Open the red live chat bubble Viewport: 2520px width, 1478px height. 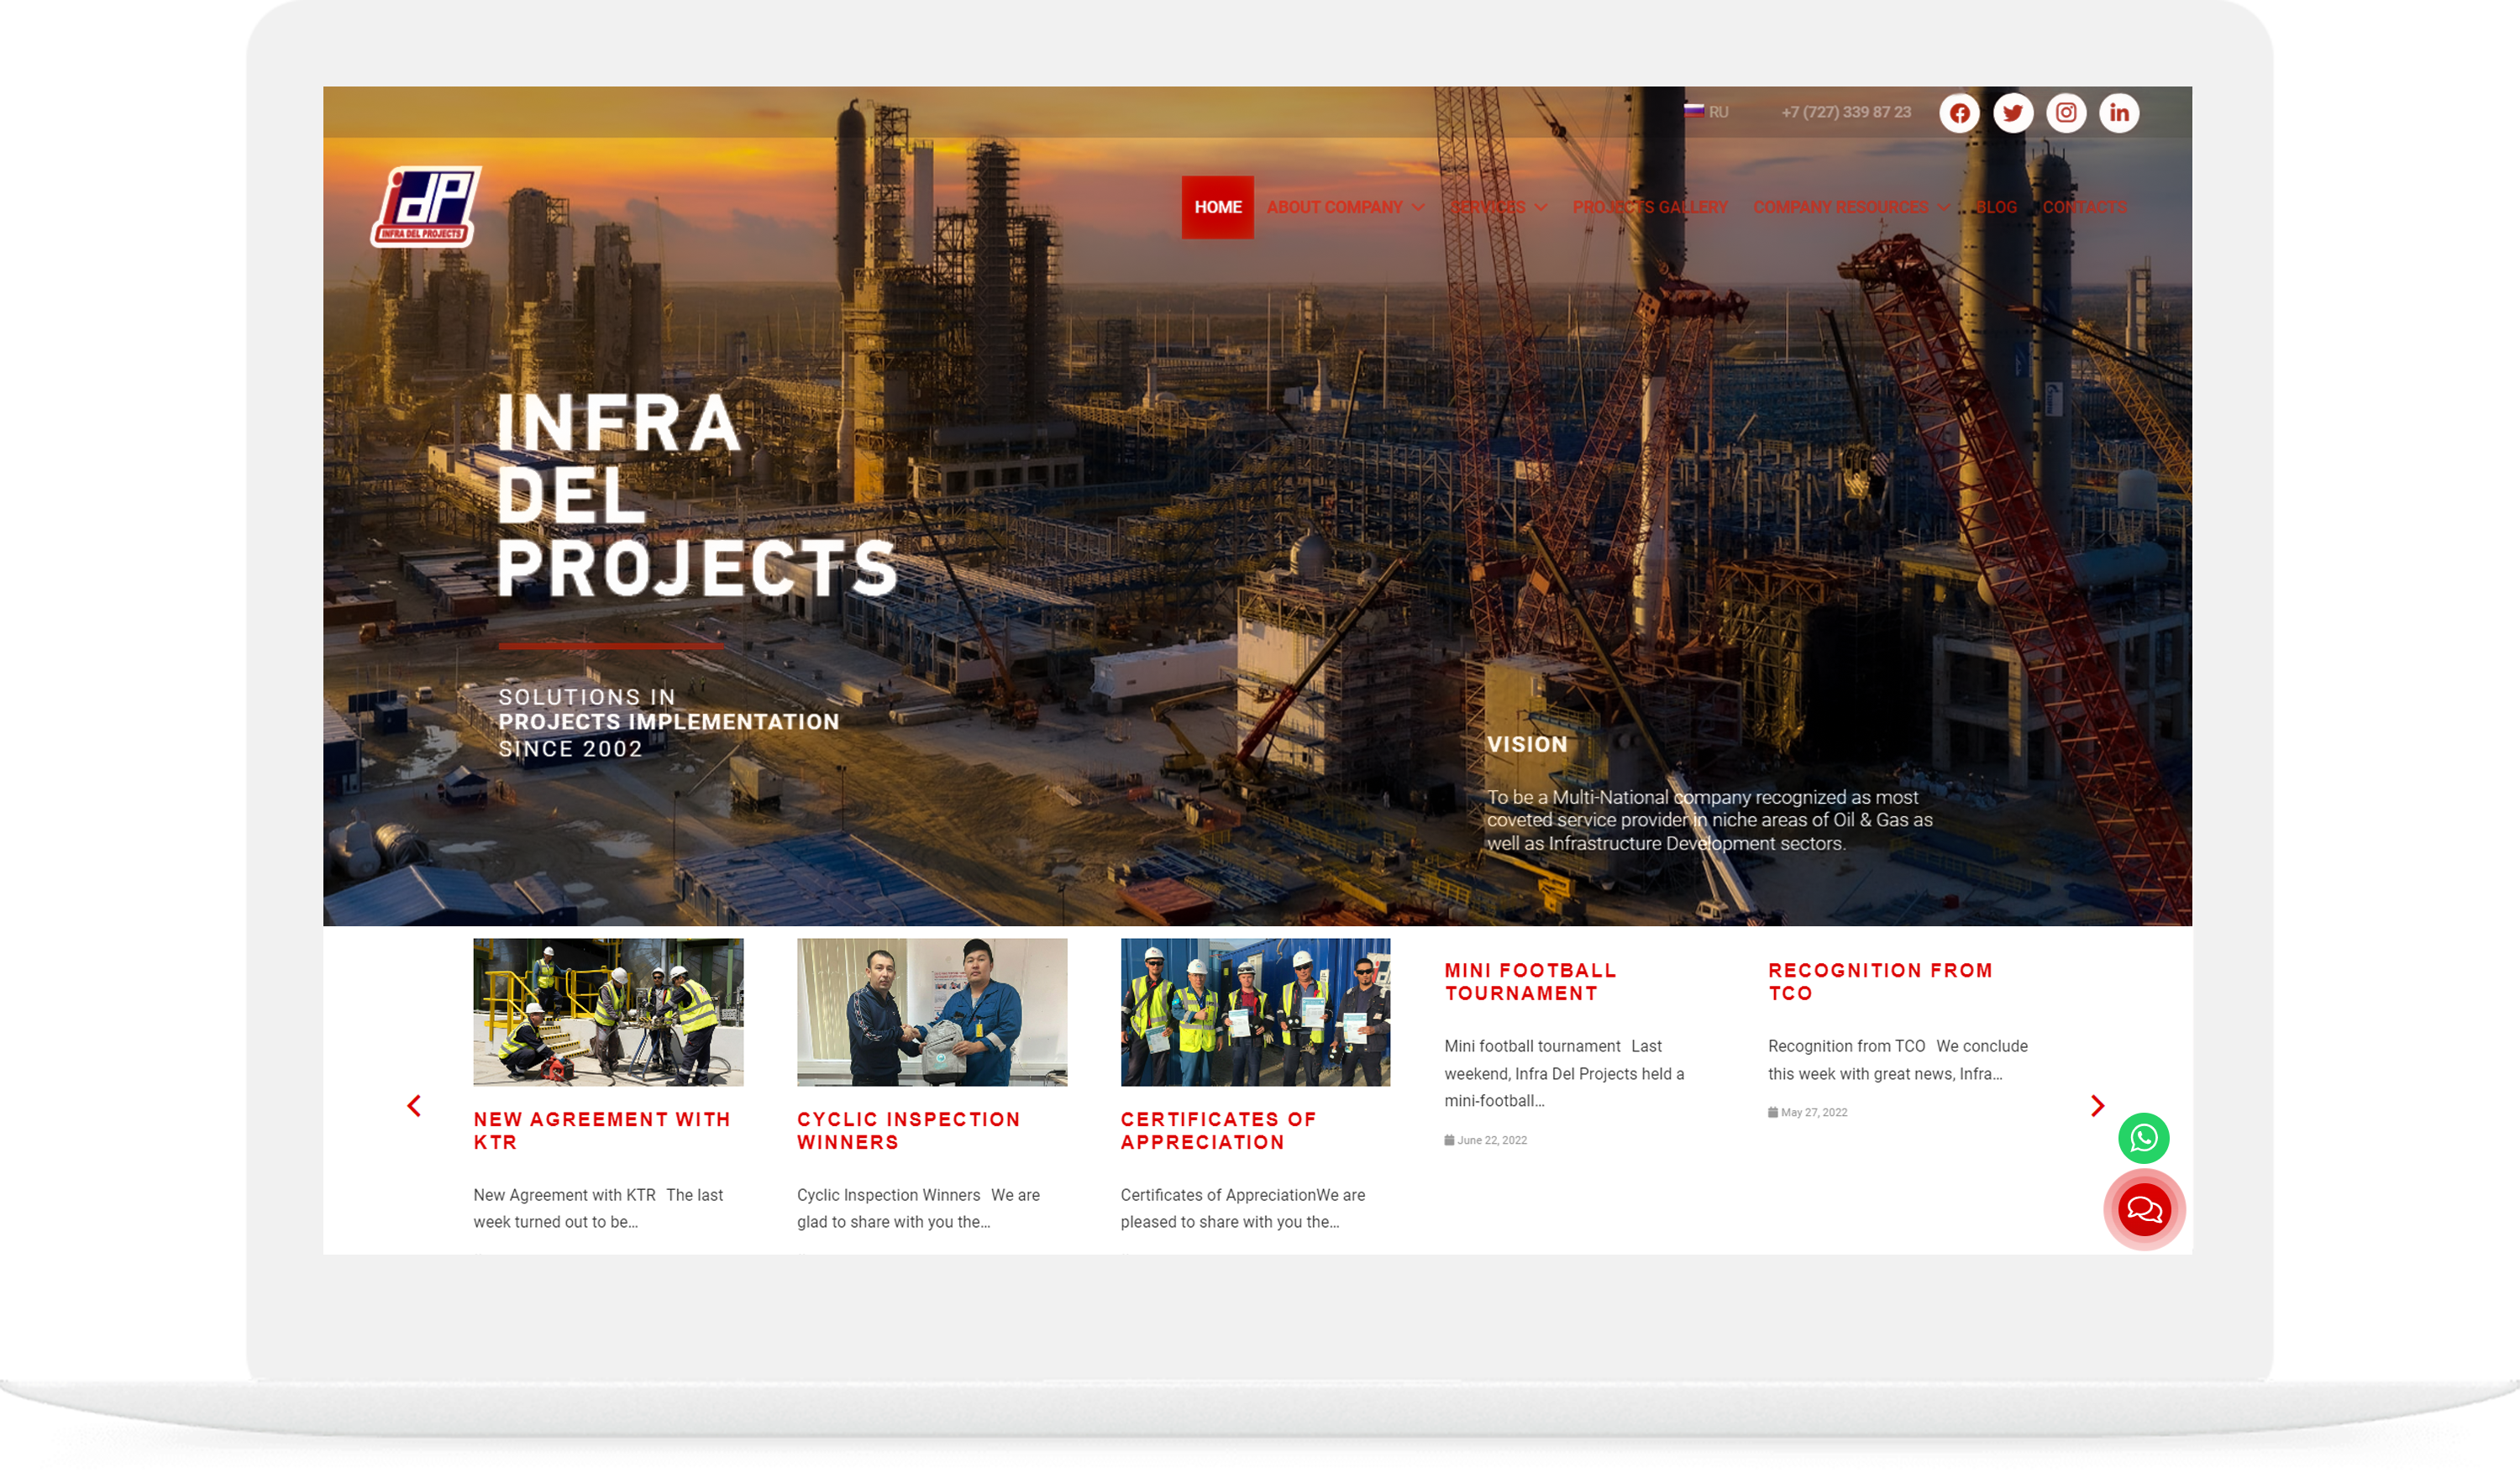click(2143, 1210)
